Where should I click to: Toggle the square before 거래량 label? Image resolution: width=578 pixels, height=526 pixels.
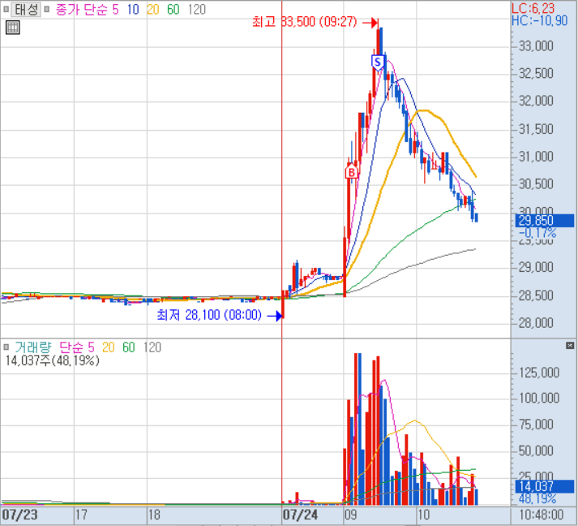6,347
